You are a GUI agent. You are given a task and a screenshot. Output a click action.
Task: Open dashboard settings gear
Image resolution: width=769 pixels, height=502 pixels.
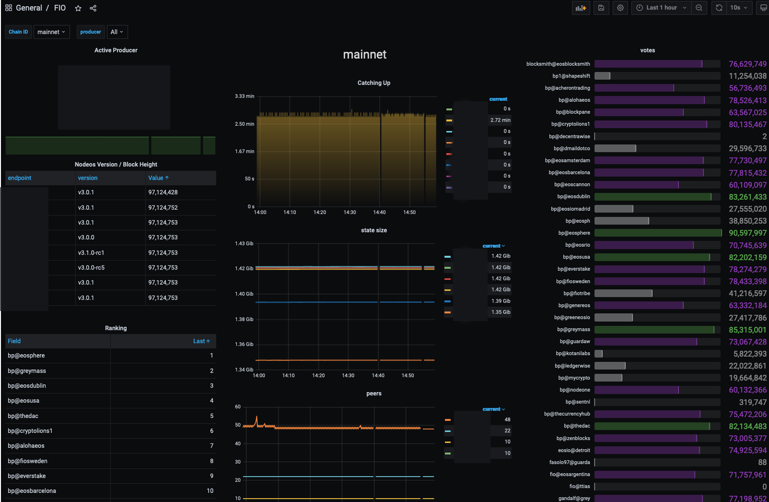pyautogui.click(x=620, y=8)
